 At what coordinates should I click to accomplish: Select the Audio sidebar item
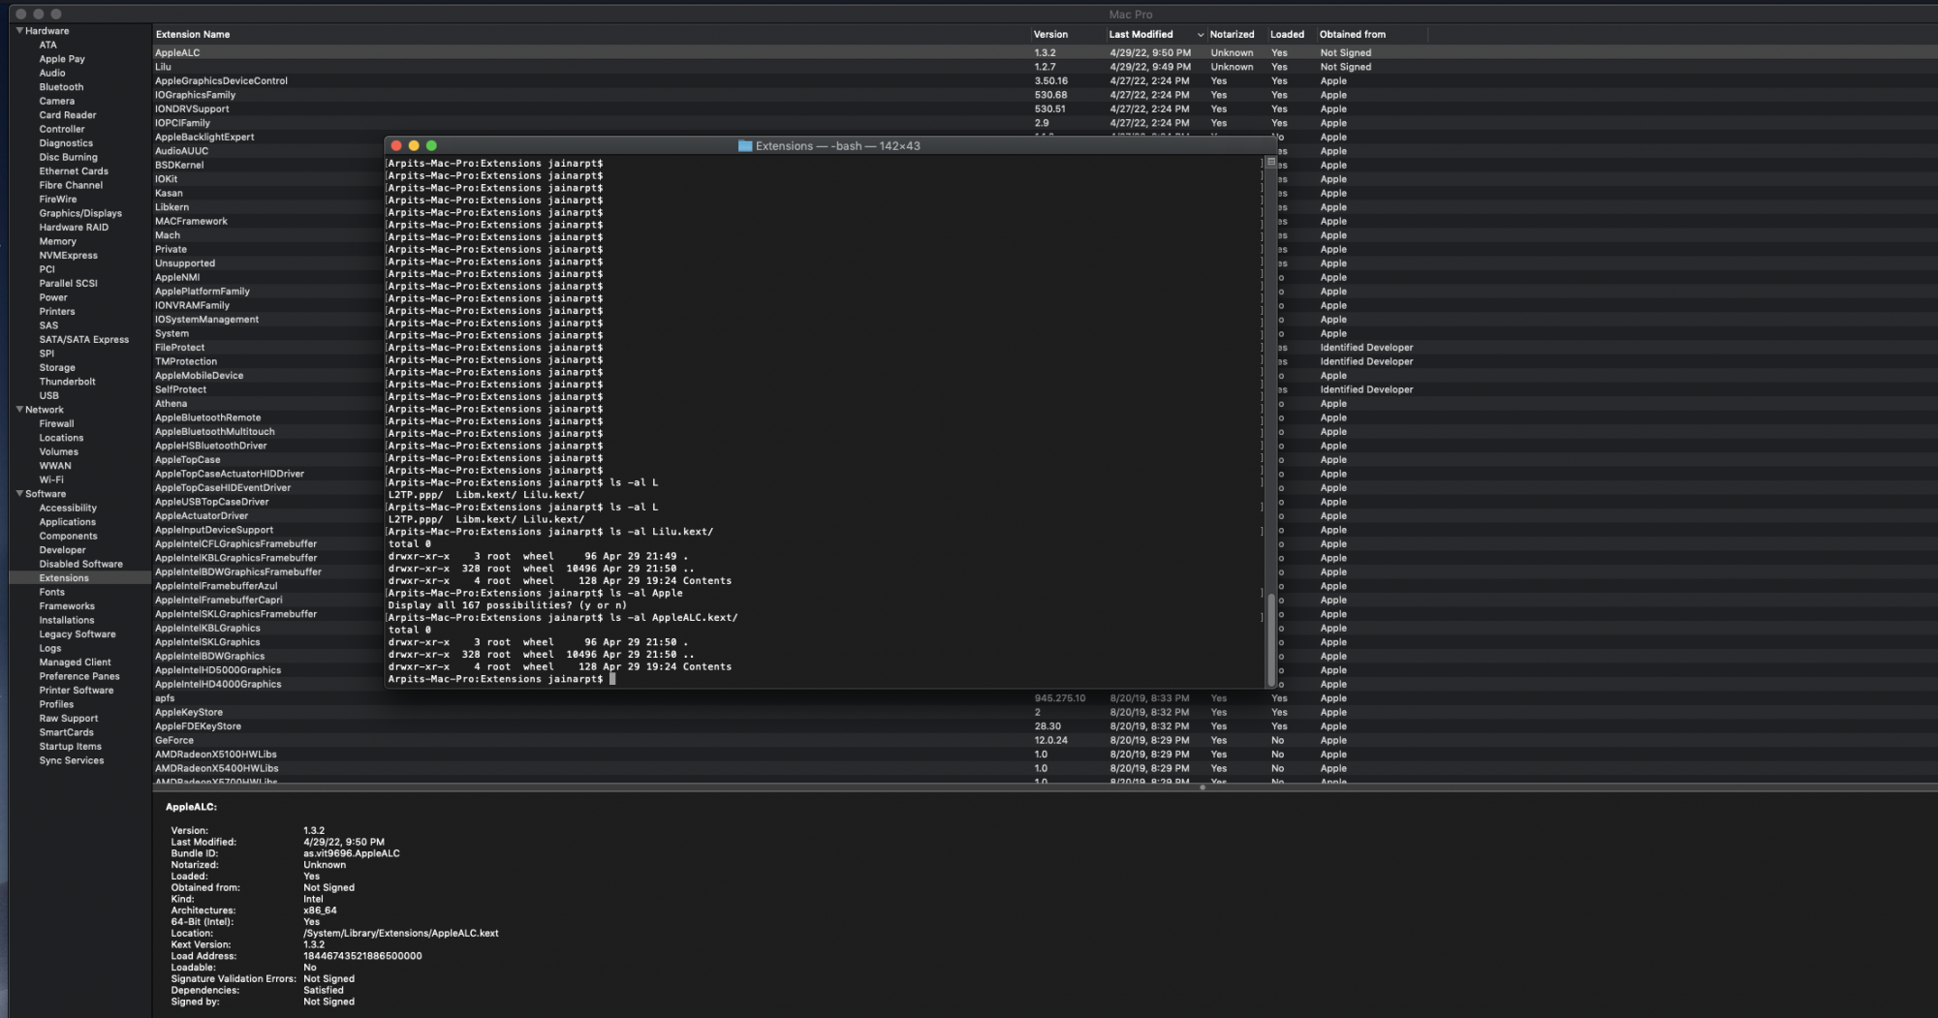pos(52,74)
